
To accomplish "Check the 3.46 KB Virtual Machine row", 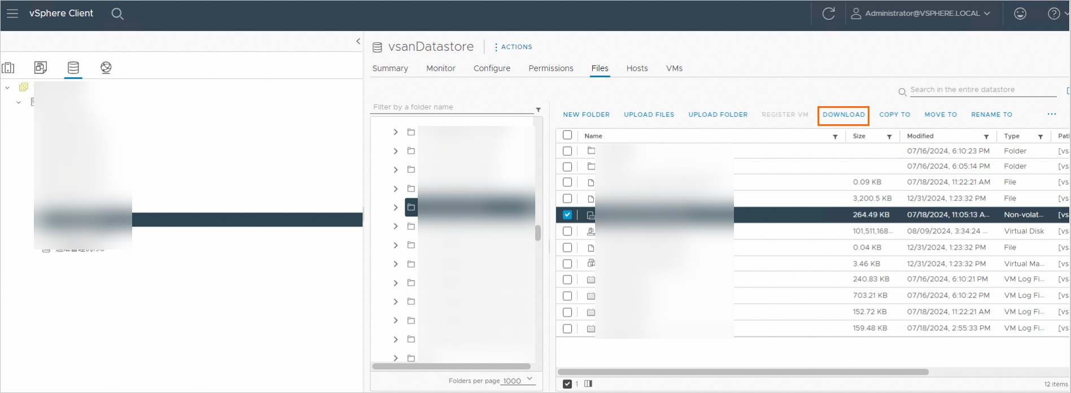I will [x=567, y=264].
